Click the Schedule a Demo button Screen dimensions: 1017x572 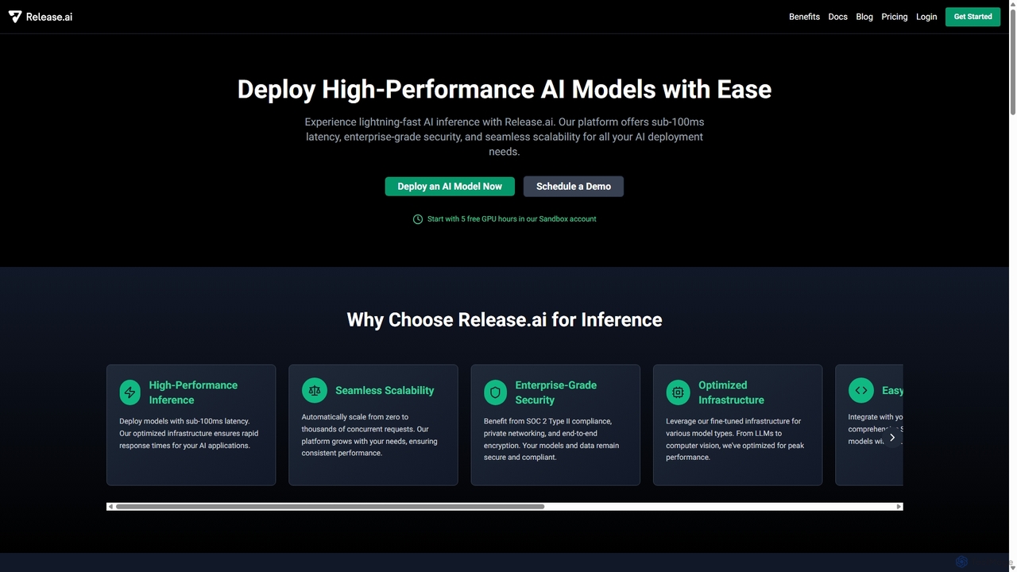[574, 186]
